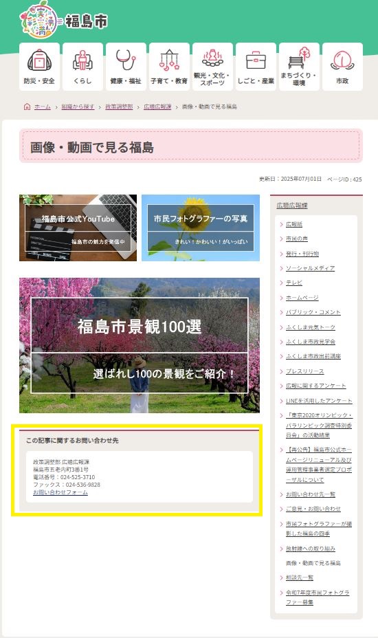The width and height of the screenshot is (378, 638).
Task: Click current page 画像・動画で見る福島 in sidebar
Action: click(313, 563)
